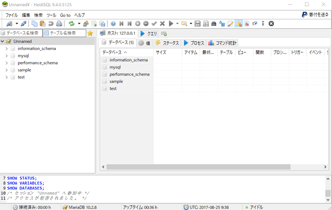Screen dimensions: 332x210
Task: Focus the テーブル名検索 filter field
Action: (x=65, y=33)
